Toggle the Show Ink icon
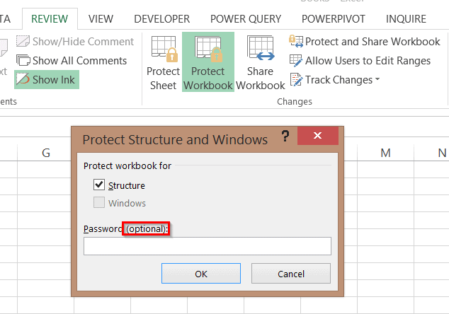Screen dimensions: 449x314 23,80
